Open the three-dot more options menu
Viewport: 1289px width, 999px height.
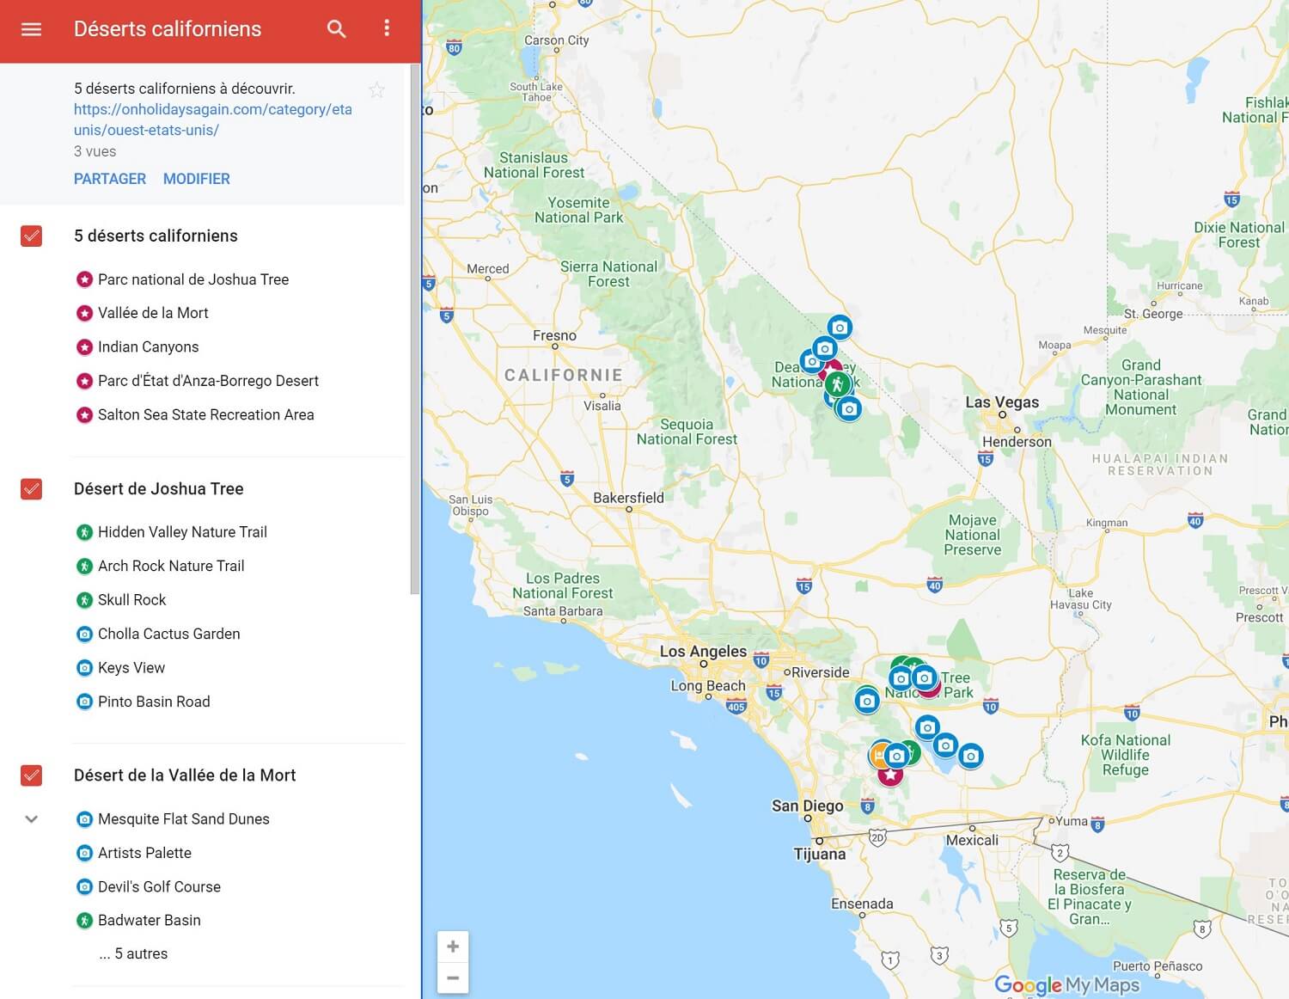tap(387, 28)
